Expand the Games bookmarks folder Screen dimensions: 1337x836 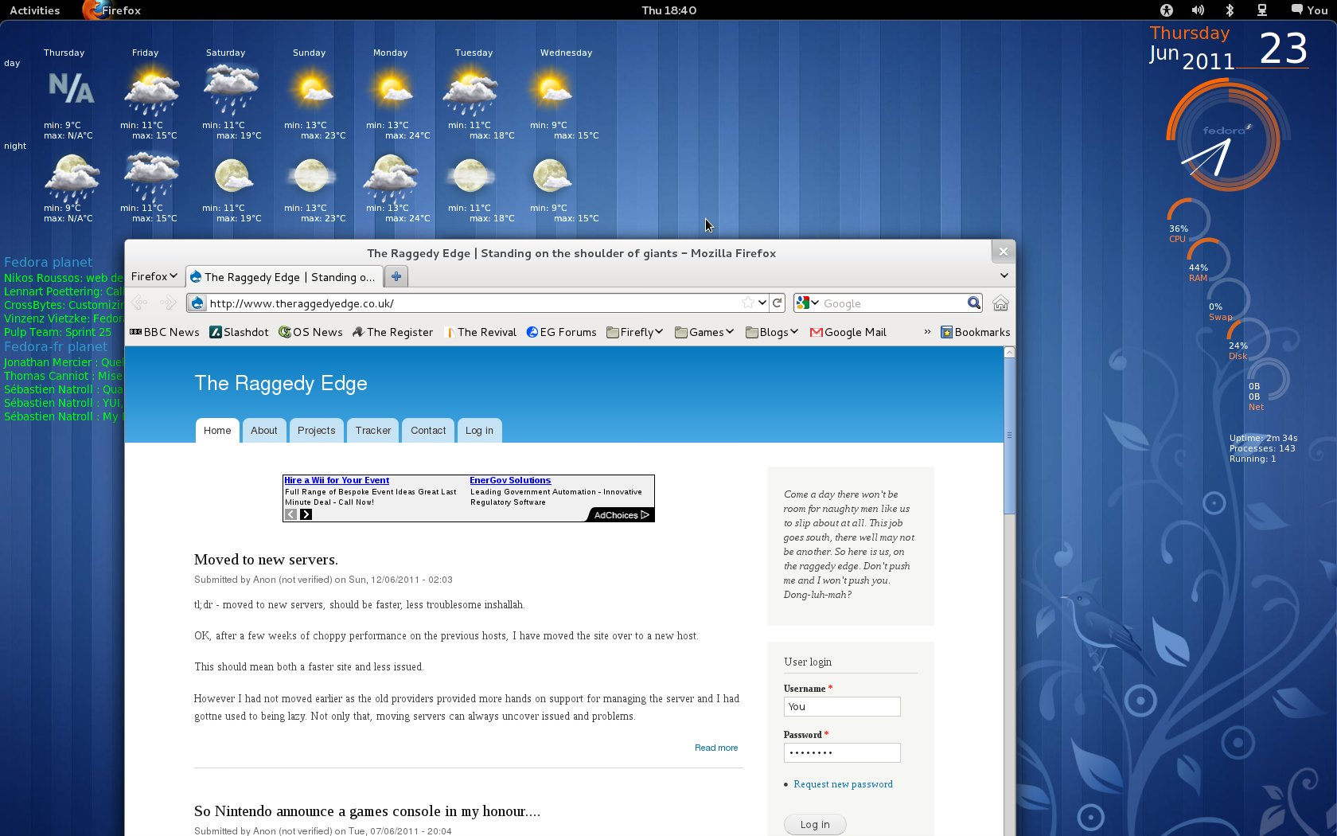[704, 332]
